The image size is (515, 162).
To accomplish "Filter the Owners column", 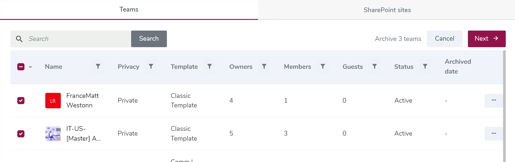I will (264, 67).
